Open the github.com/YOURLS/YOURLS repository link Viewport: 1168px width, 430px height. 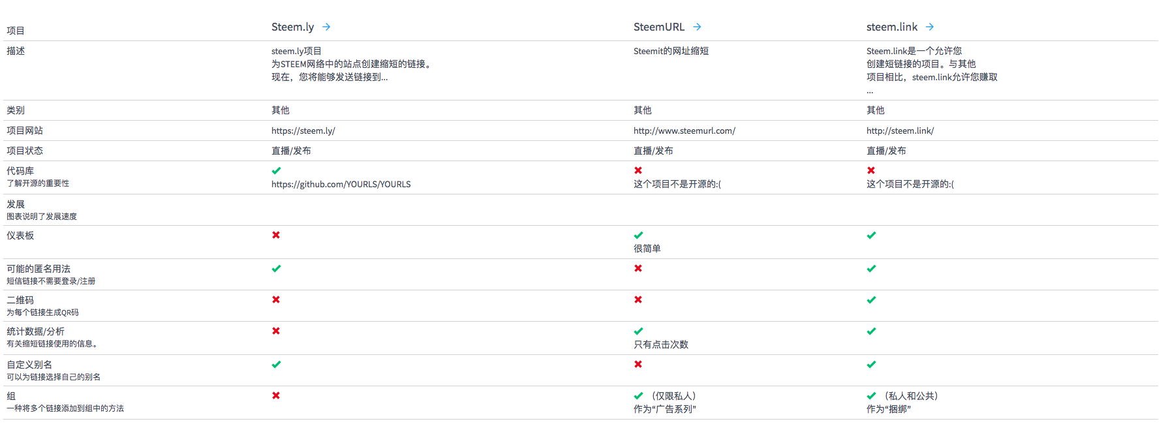tap(341, 184)
